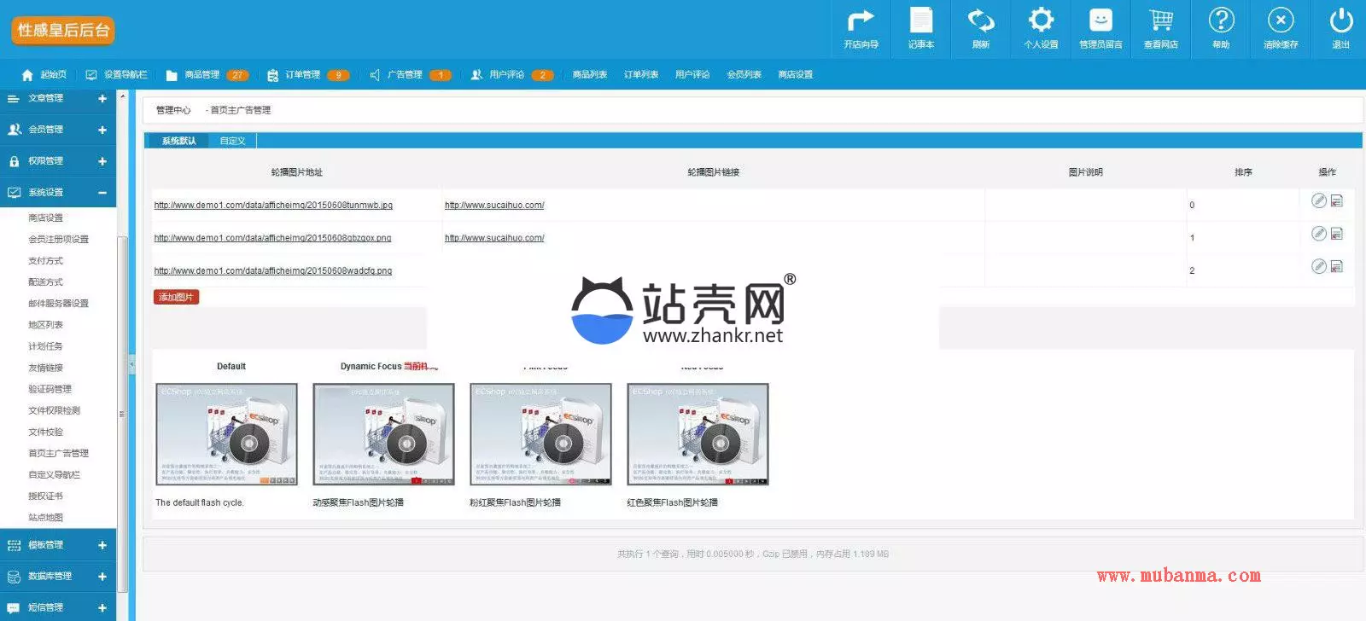
Task: Open the 记事本 notepad icon
Action: point(920,28)
